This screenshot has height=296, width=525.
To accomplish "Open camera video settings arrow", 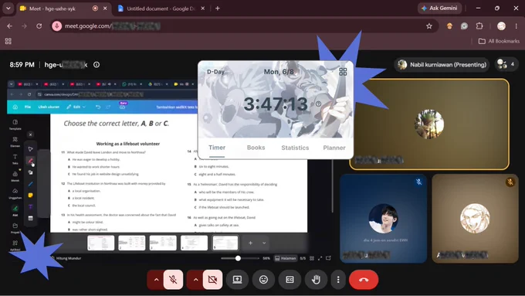I will [195, 280].
